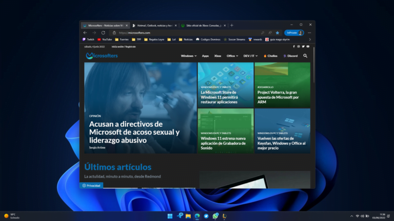Open WhatsApp from the taskbar
394x221 pixels.
215,216
